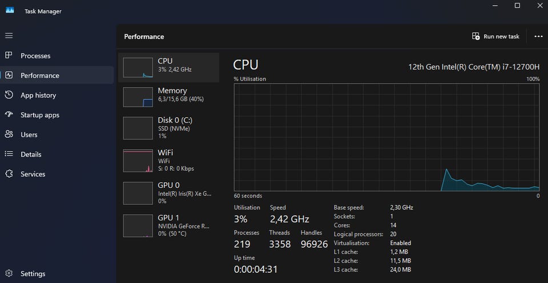Click the Utilisation 3% value

click(240, 219)
